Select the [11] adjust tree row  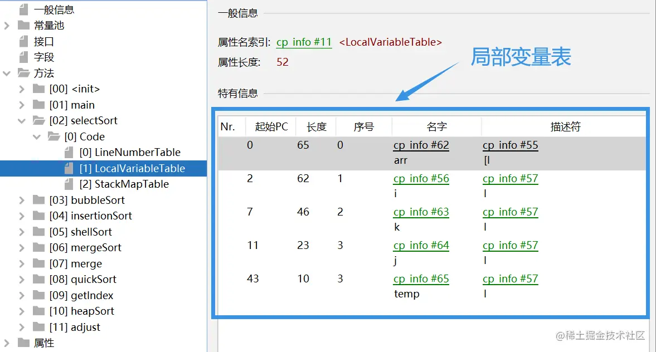103,327
